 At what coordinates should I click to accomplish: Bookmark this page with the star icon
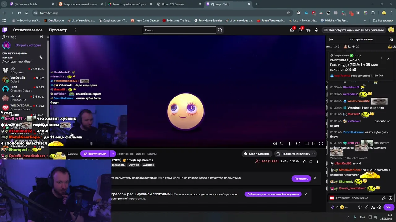coord(288,13)
